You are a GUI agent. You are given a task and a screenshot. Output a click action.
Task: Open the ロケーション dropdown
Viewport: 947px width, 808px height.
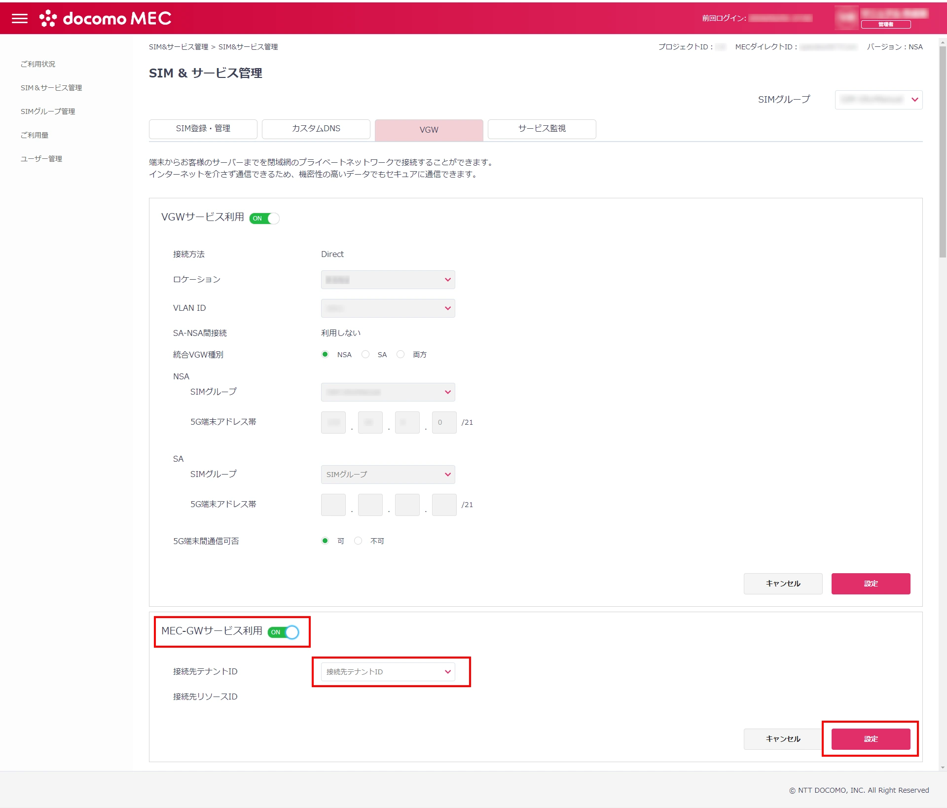388,280
